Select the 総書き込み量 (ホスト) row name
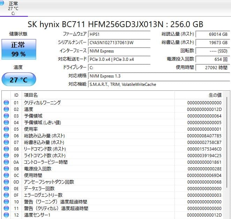Screen dimensions: 231x219 point(44,142)
